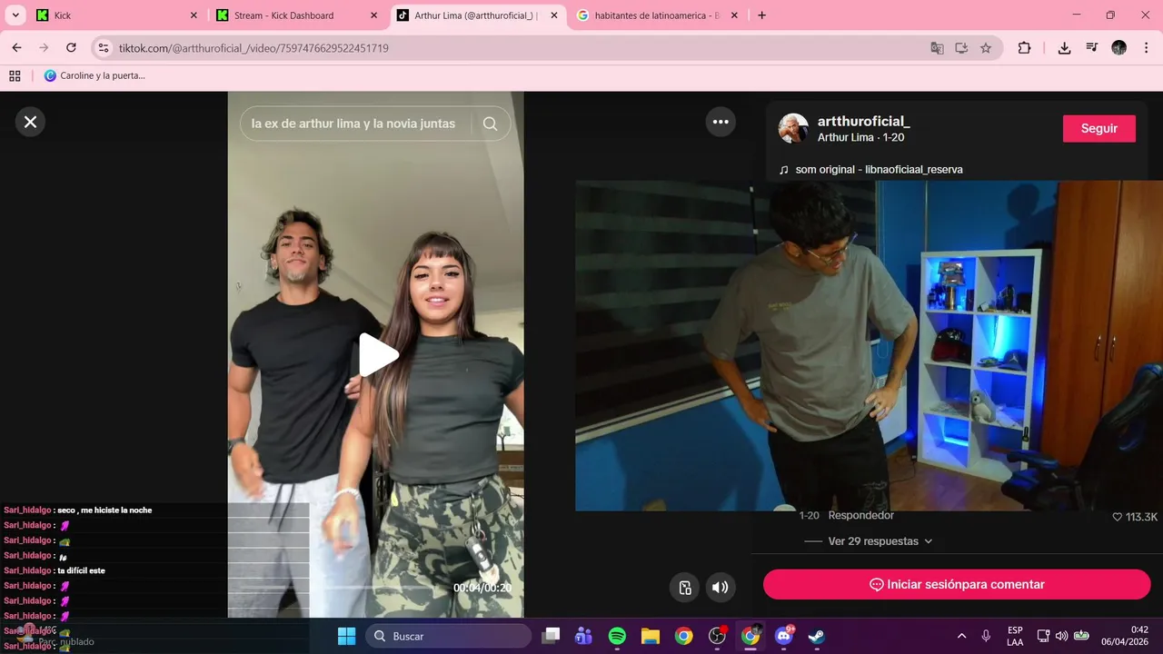
Task: Open Steam from the taskbar
Action: pos(817,636)
